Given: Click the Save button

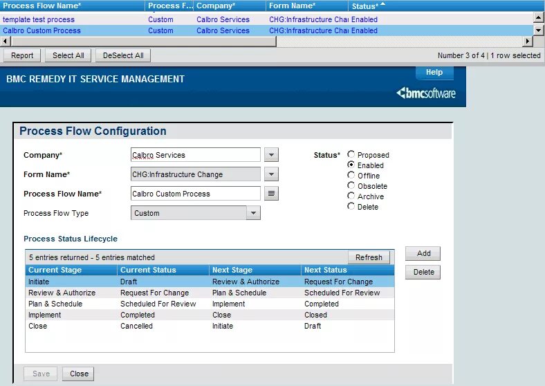Looking at the screenshot, I should [41, 374].
